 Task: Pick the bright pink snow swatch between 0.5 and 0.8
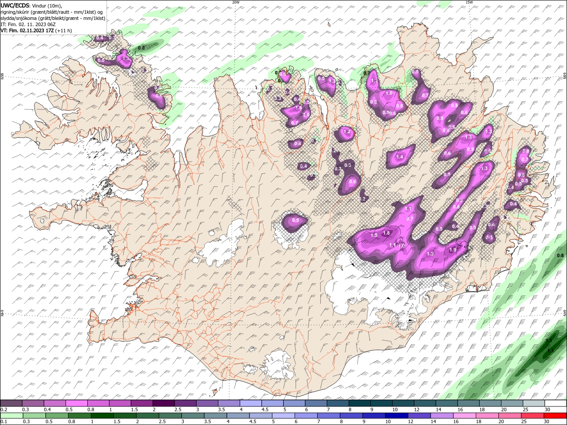coord(76,403)
